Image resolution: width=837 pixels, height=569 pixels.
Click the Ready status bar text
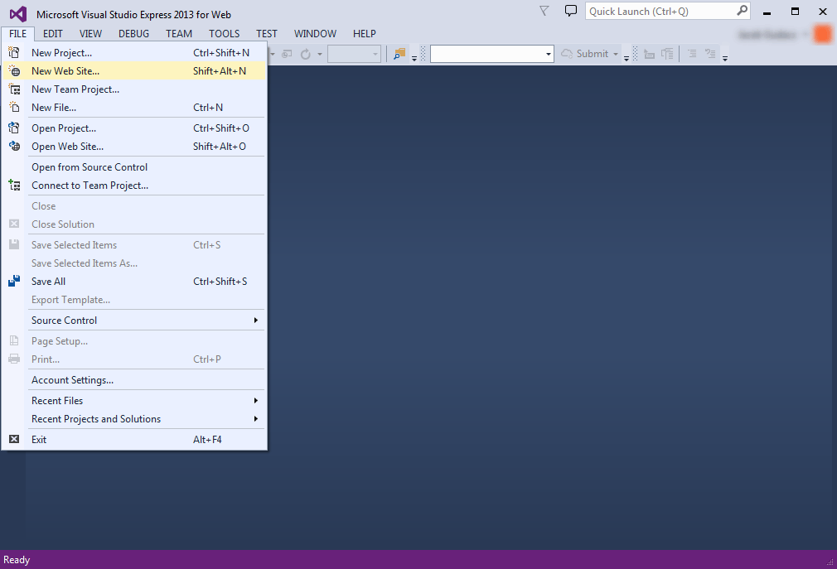[x=17, y=559]
